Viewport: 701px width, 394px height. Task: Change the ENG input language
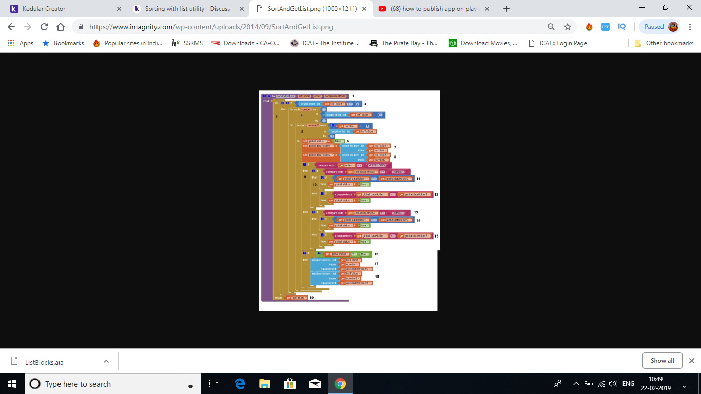coord(628,384)
